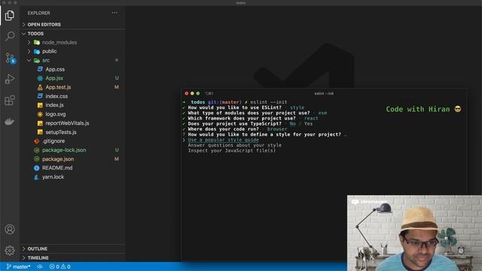Screen dimensions: 482x271
Task: Open package-lock.json file name in explorer
Action: pos(64,150)
